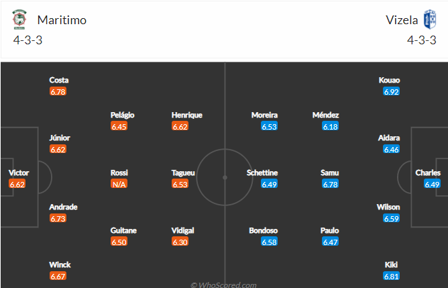Screen dimensions: 448x288
Task: Click player name Henrique
Action: [x=187, y=115]
